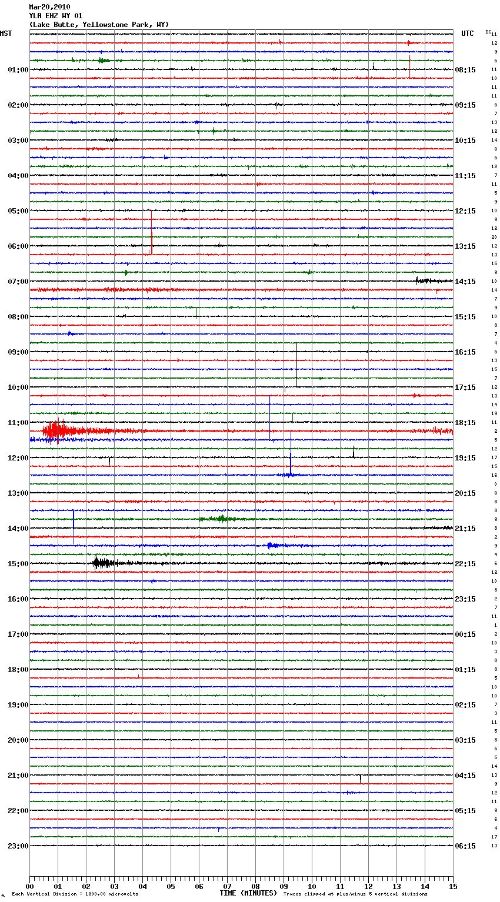This screenshot has width=500, height=902.
Task: Click 'Each Vertical Division = 1600.00 microvolts' note
Action: coord(75,894)
